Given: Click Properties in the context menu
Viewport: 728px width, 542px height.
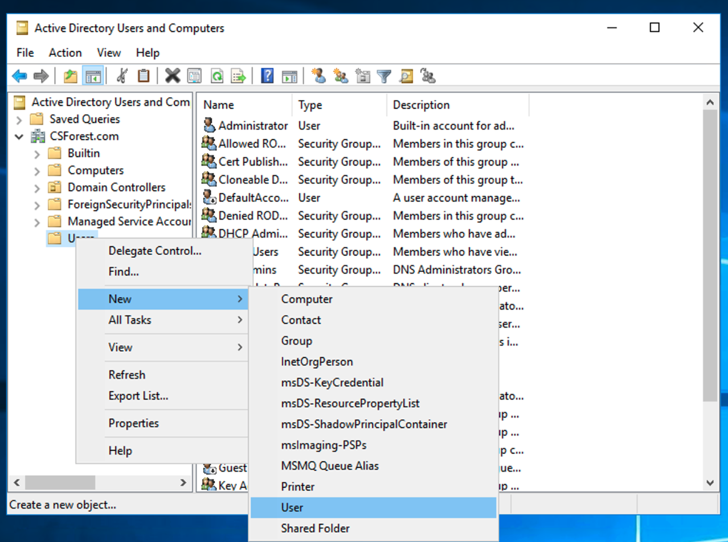Looking at the screenshot, I should (133, 424).
